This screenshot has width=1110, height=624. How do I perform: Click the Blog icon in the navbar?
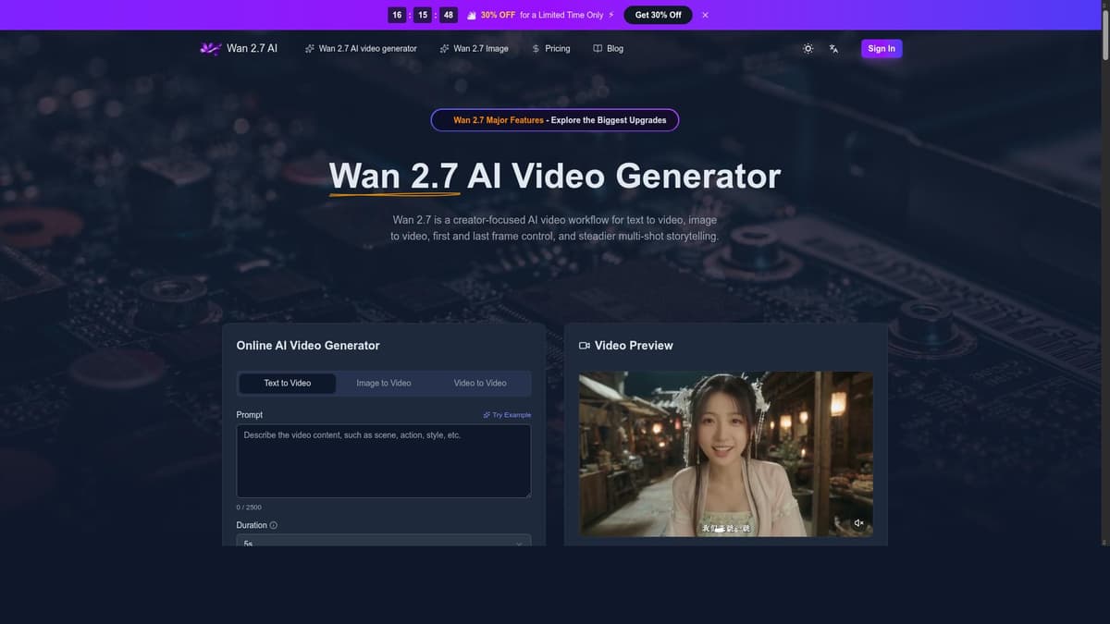click(596, 48)
